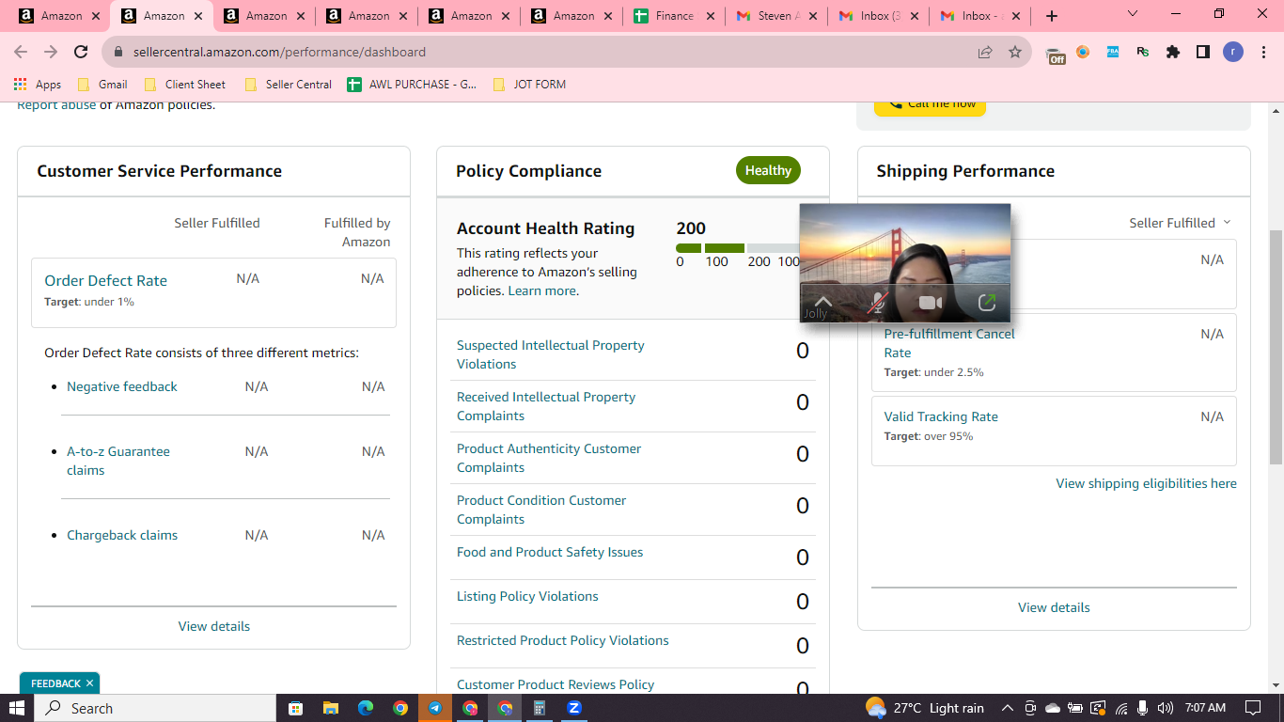Click View shipping eligibilities here

[1146, 483]
